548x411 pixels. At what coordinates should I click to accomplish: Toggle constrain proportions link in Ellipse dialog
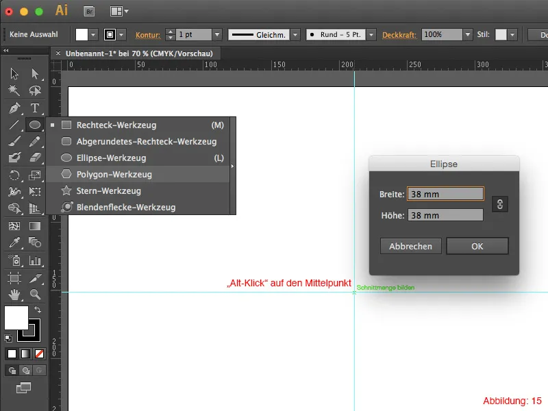500,204
